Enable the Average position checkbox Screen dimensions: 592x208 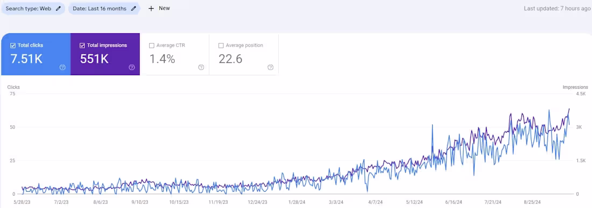tap(221, 46)
